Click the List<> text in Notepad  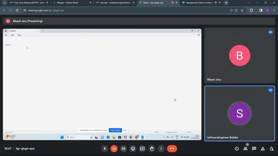8,45
